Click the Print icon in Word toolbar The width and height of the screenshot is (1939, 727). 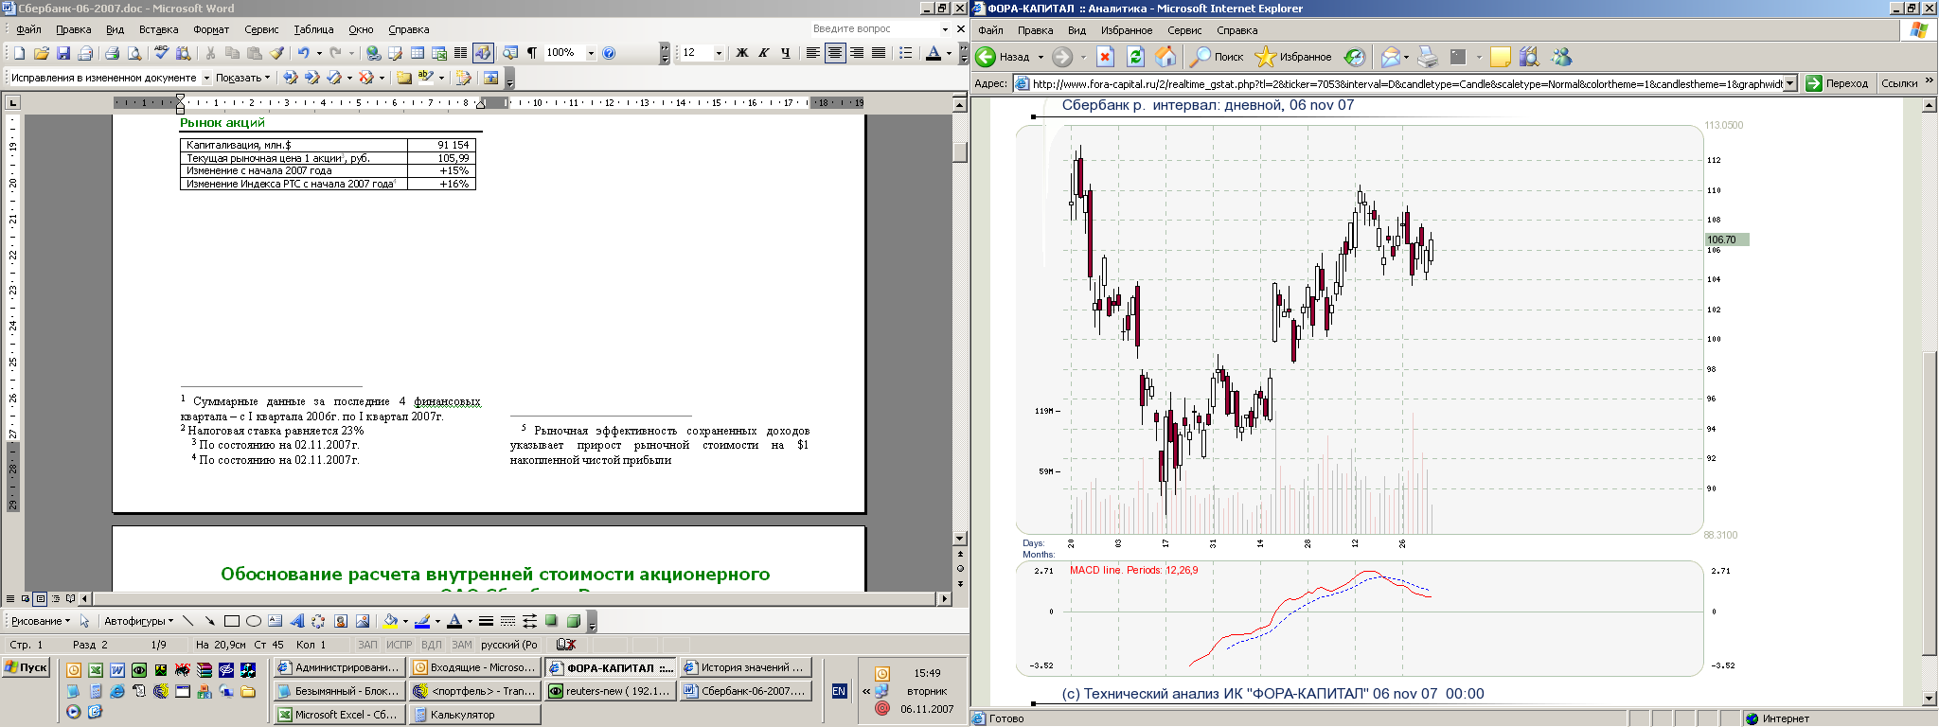[x=112, y=53]
